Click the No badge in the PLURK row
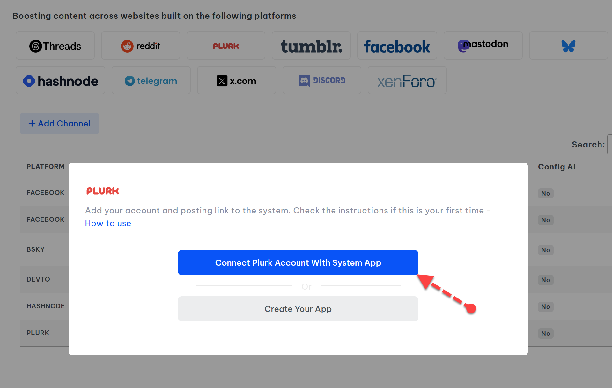The image size is (612, 388). 545,333
